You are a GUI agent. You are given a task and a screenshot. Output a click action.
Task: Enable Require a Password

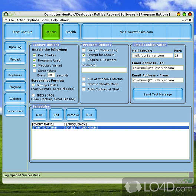coord(84,60)
